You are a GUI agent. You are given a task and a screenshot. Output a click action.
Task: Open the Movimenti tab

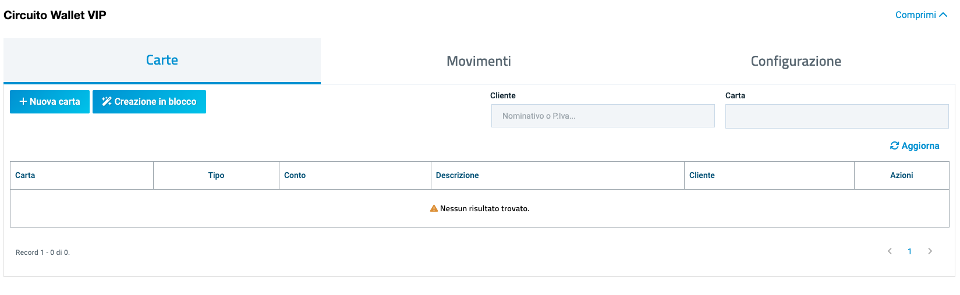point(479,61)
